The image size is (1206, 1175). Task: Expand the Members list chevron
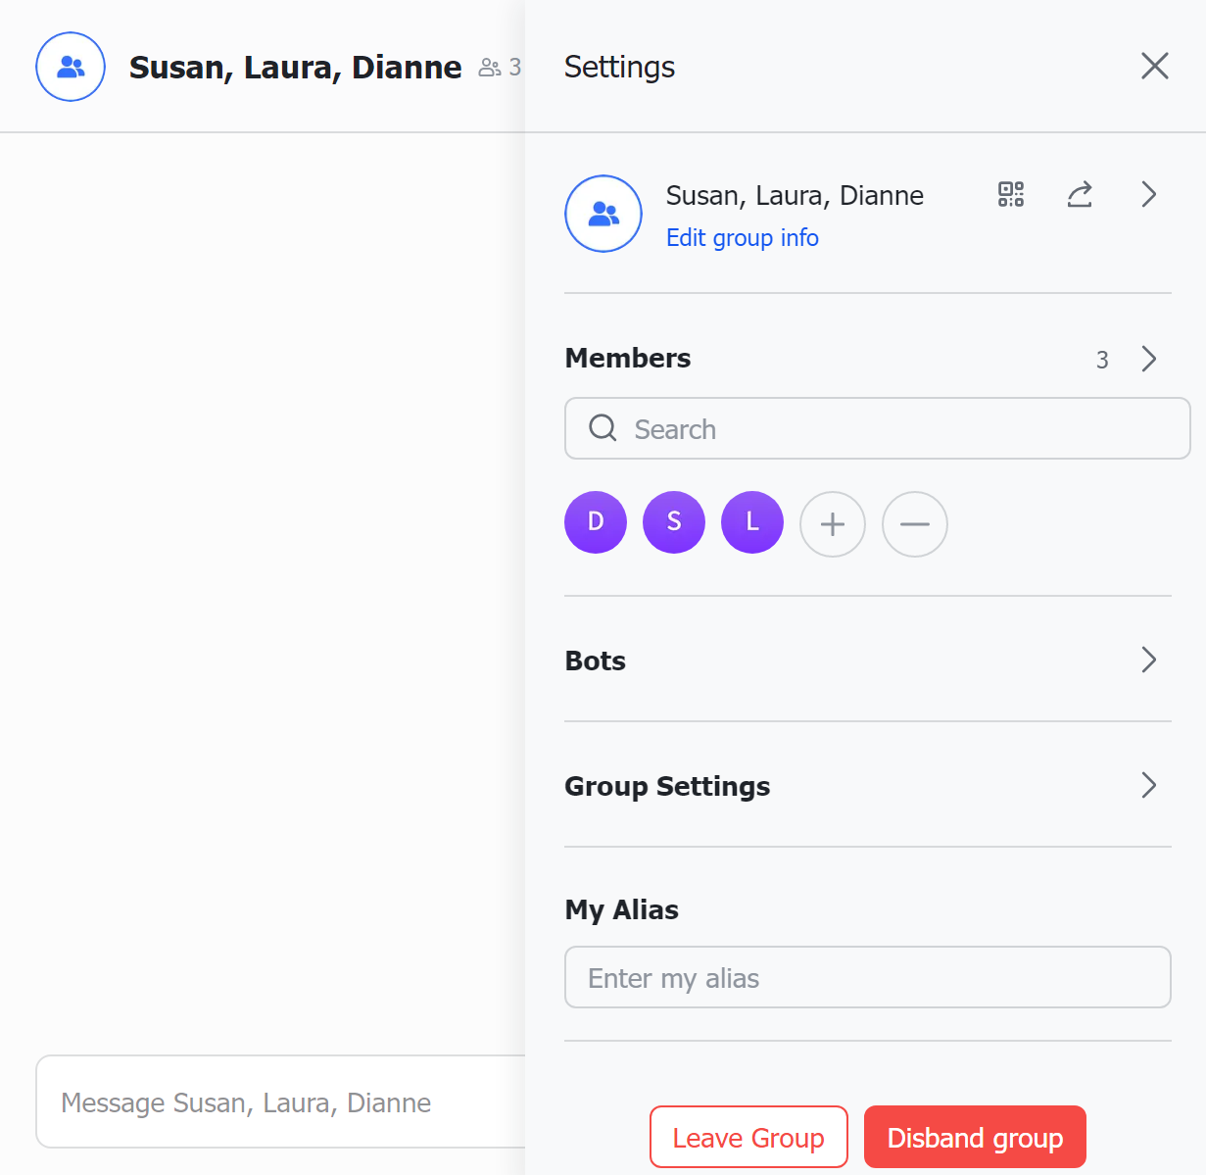[x=1149, y=359]
